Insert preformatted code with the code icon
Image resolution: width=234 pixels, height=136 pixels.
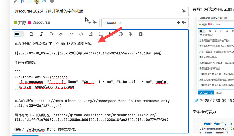tap(81, 34)
